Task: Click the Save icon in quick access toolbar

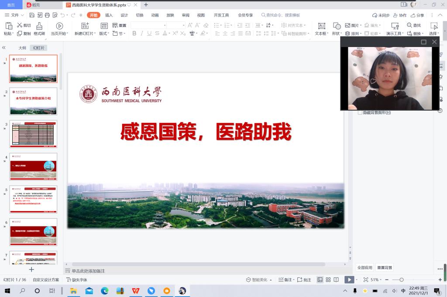Action: 31,15
